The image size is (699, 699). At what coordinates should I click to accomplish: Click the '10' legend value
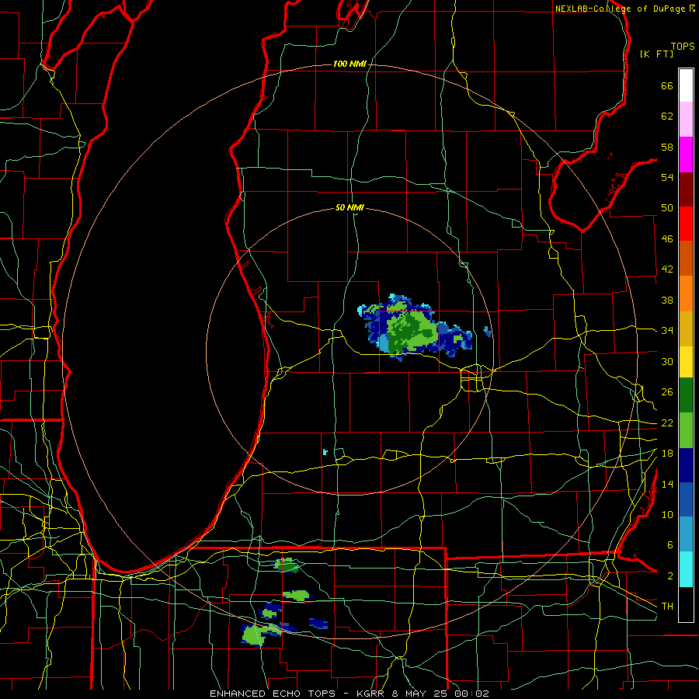point(667,514)
